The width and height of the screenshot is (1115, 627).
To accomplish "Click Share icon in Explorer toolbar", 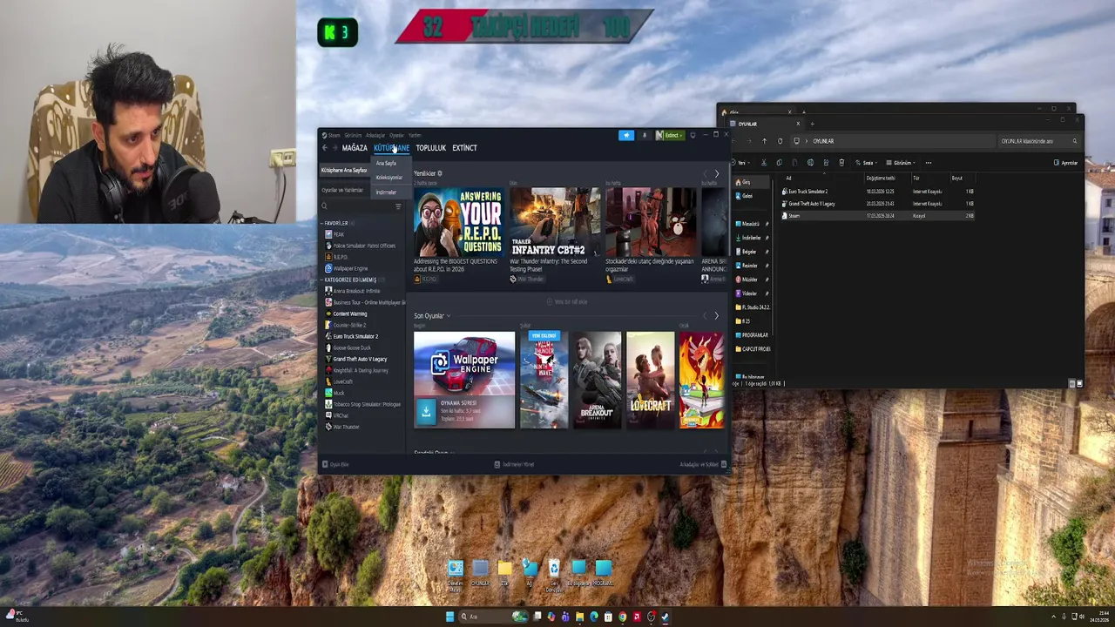I will pos(826,163).
